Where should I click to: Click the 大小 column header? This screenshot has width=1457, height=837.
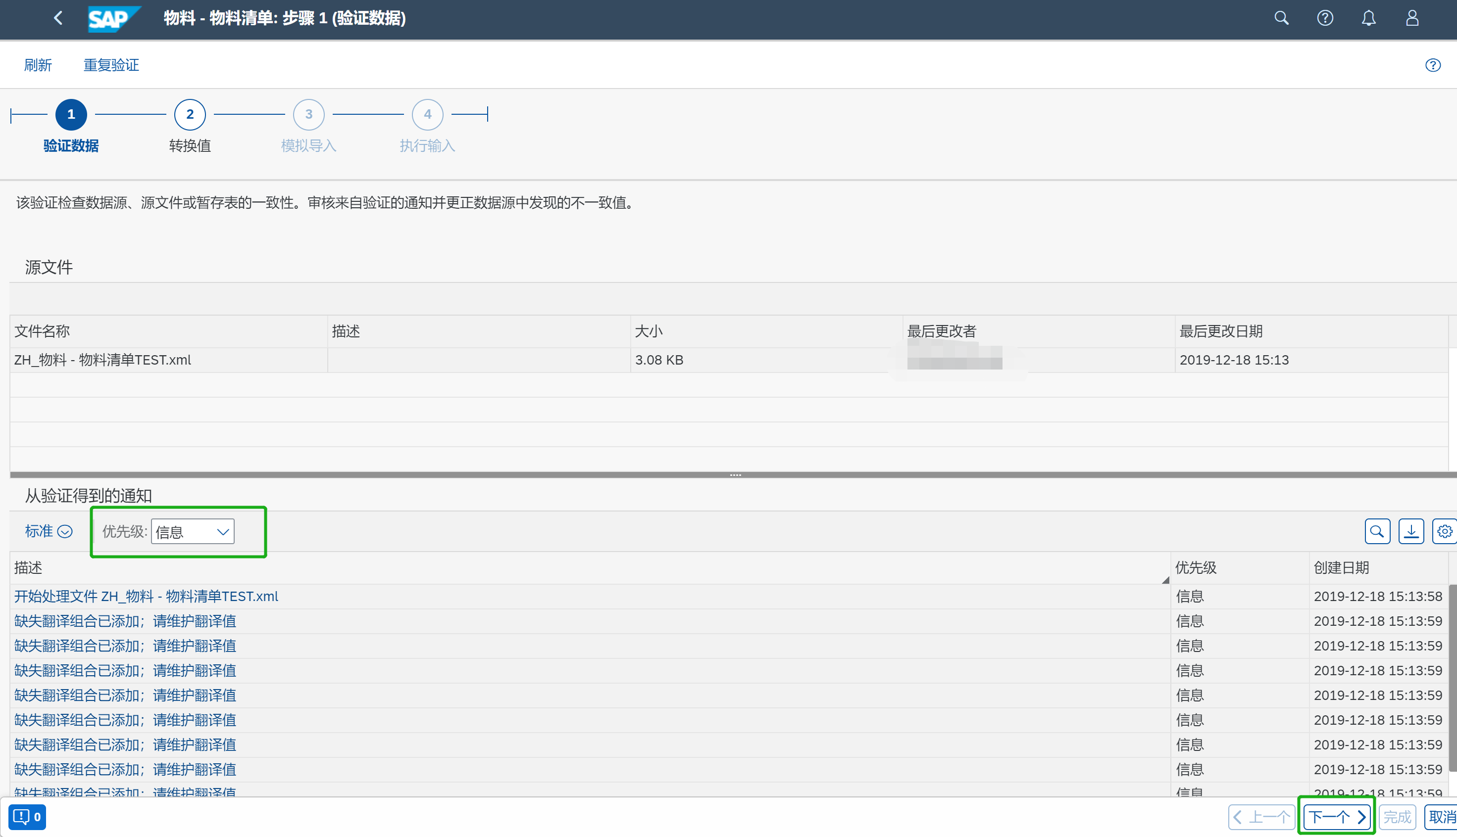pos(766,331)
